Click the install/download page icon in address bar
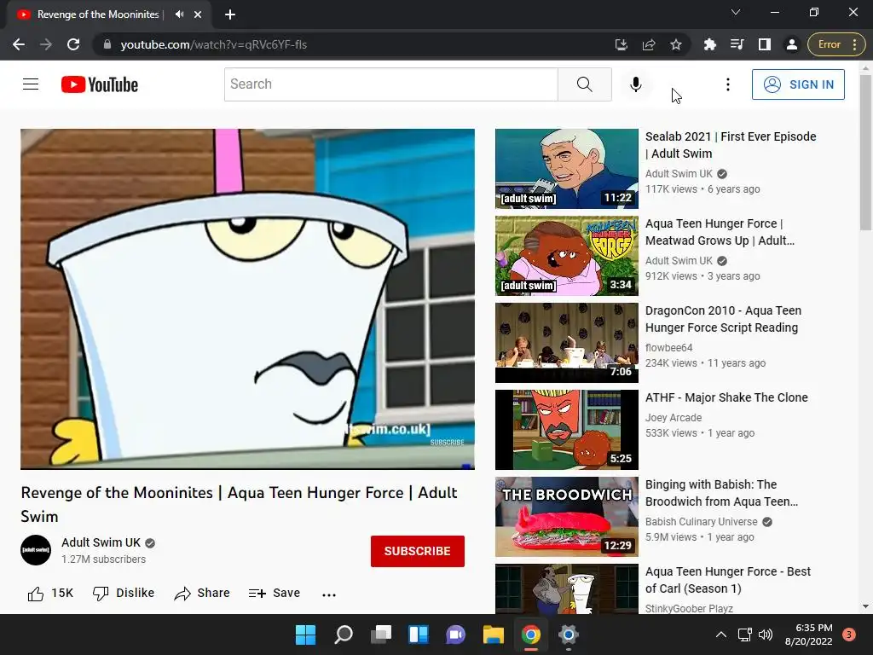 point(622,44)
